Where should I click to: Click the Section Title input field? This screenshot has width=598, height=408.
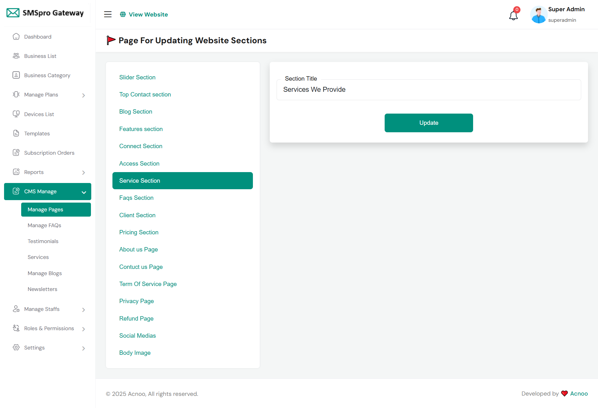coord(429,90)
